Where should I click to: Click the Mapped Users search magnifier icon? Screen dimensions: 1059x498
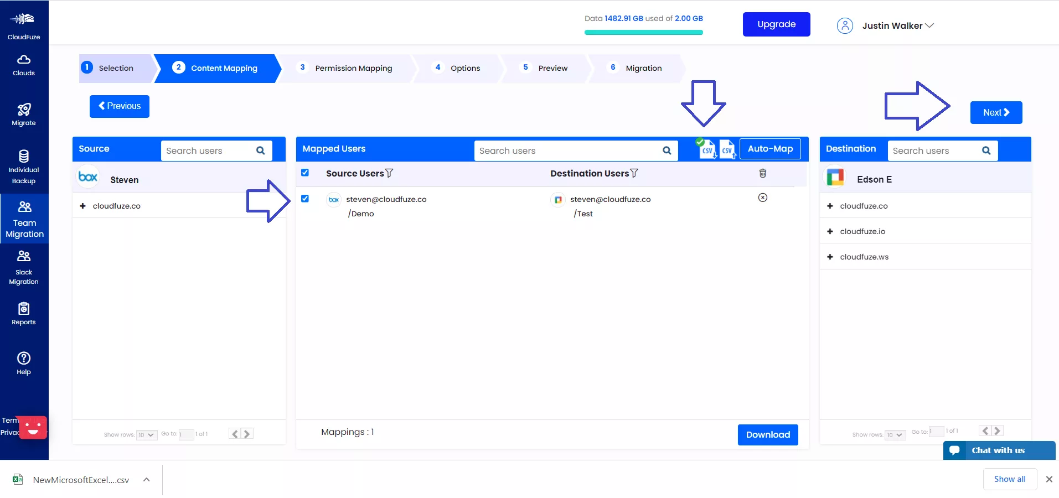(x=667, y=151)
